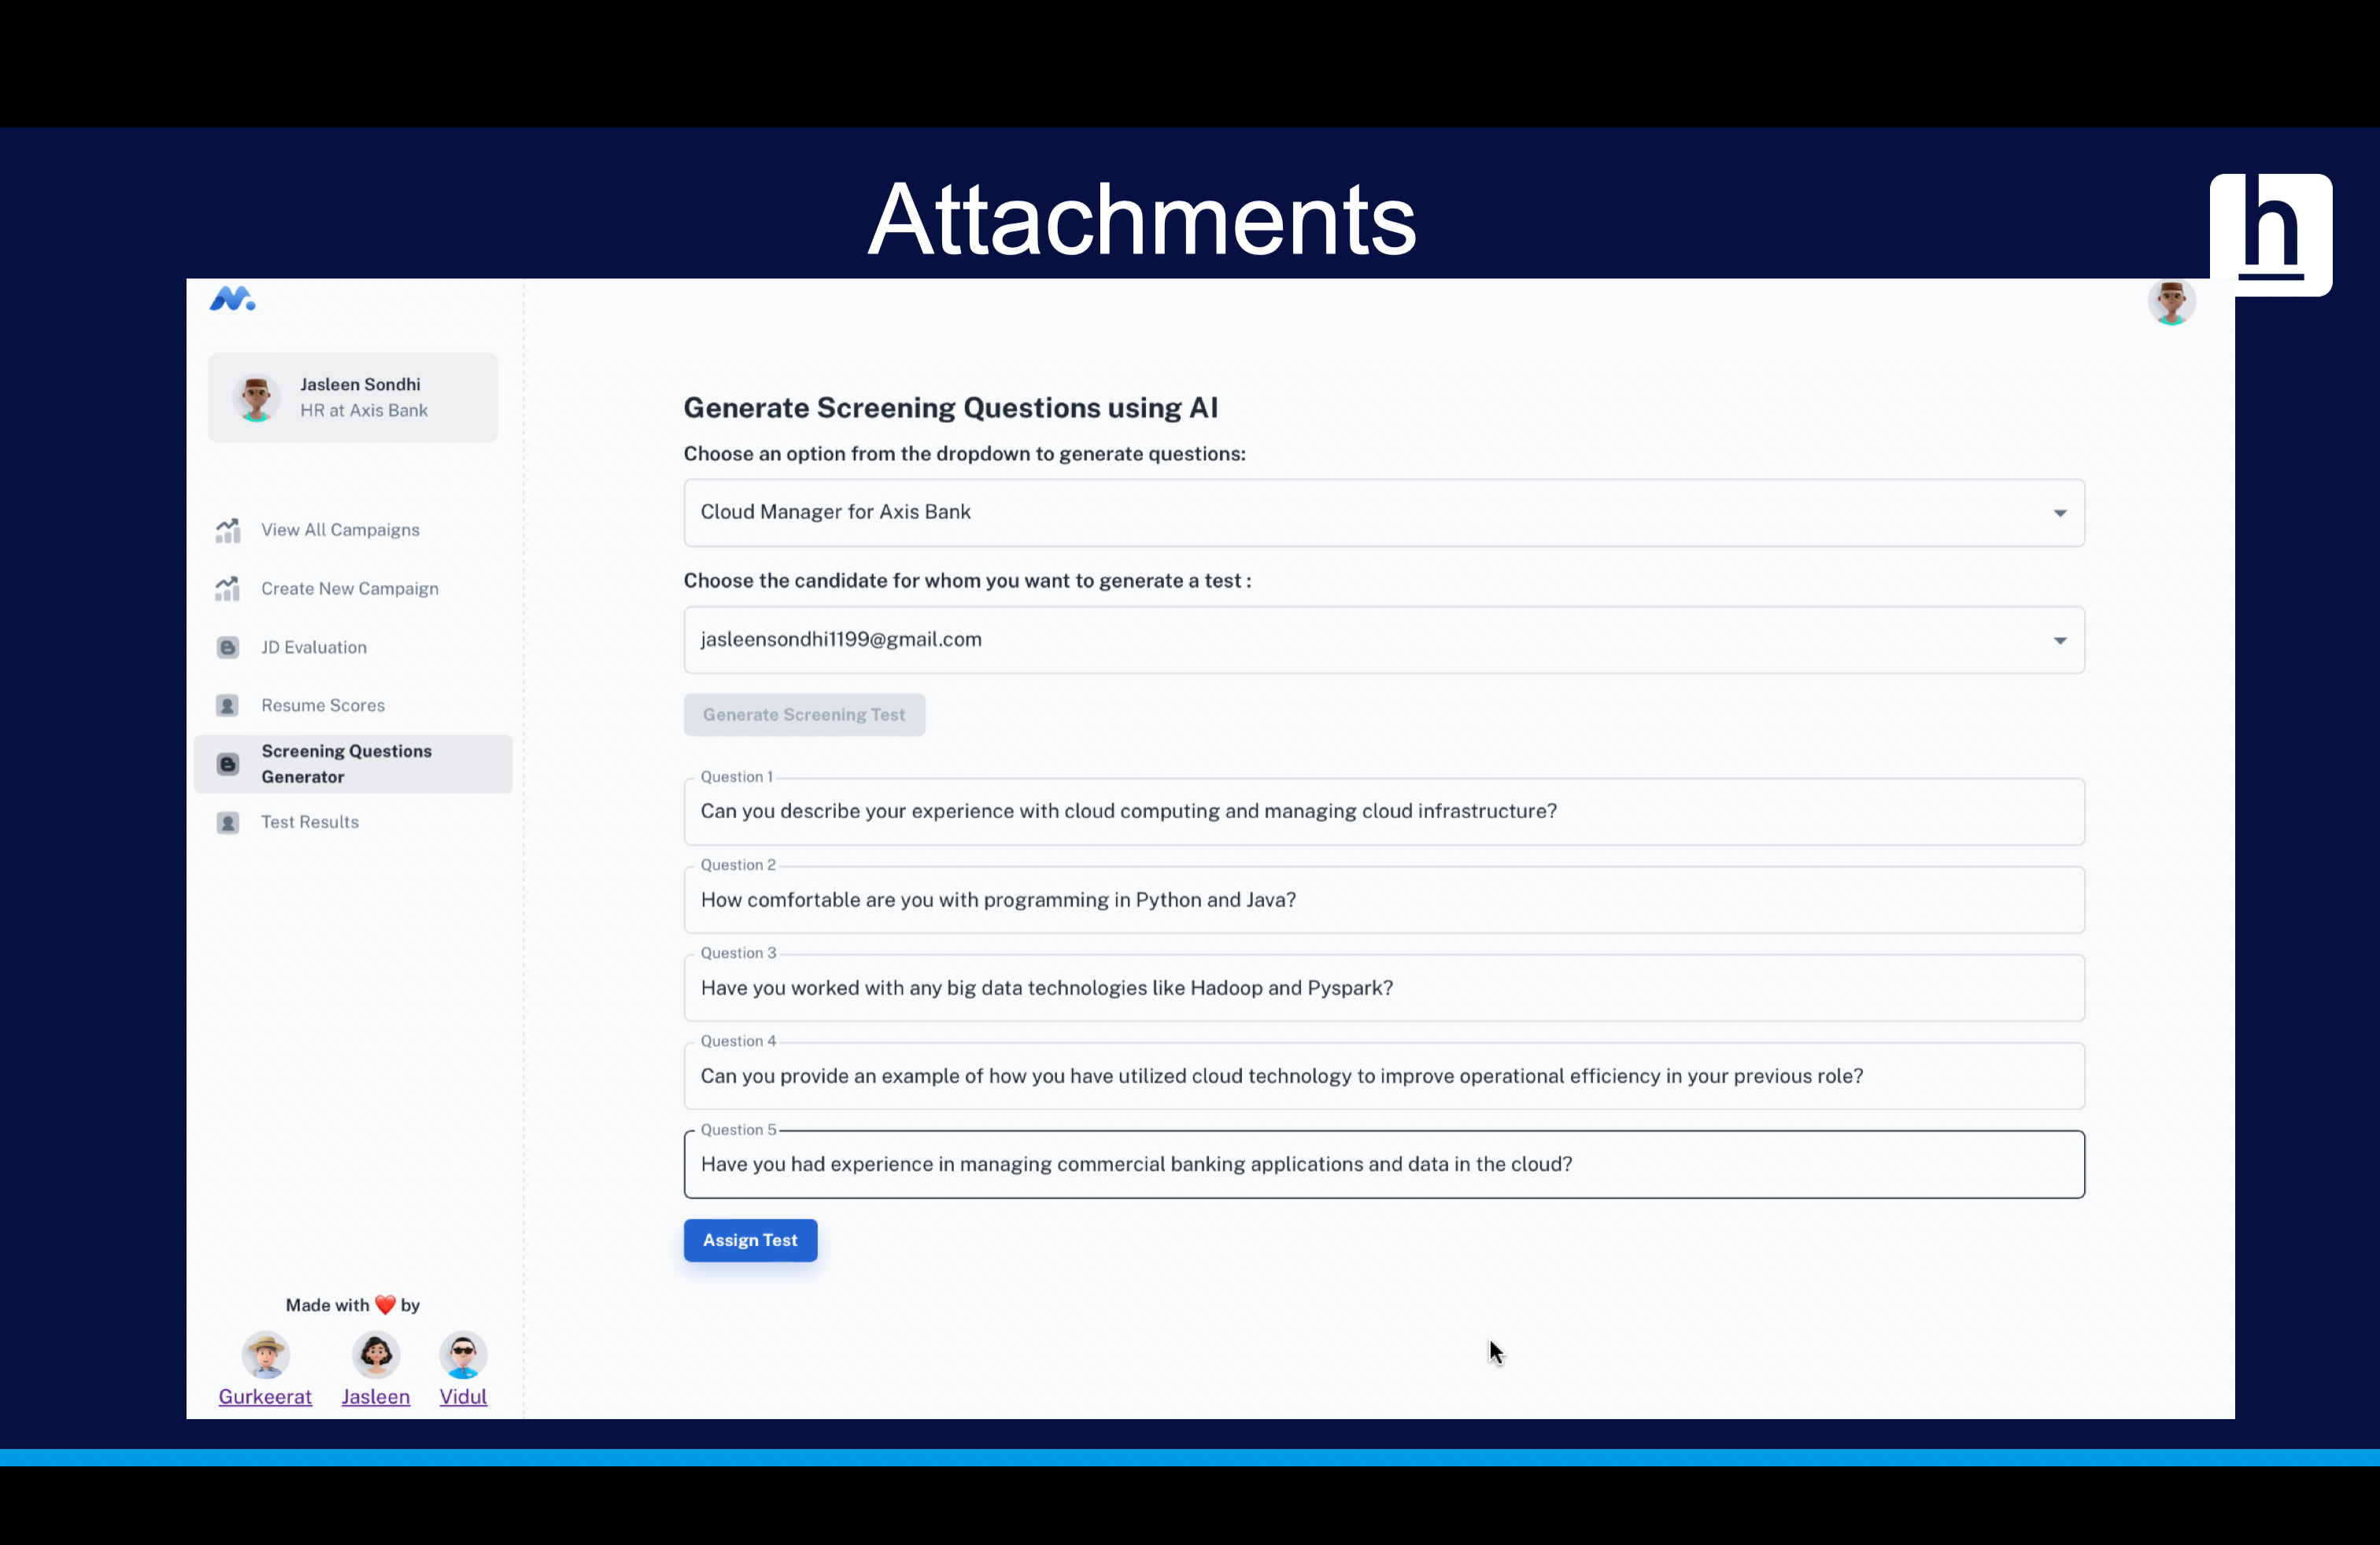Click into the Question 5 text field
Viewport: 2380px width, 1545px height.
pos(1384,1164)
